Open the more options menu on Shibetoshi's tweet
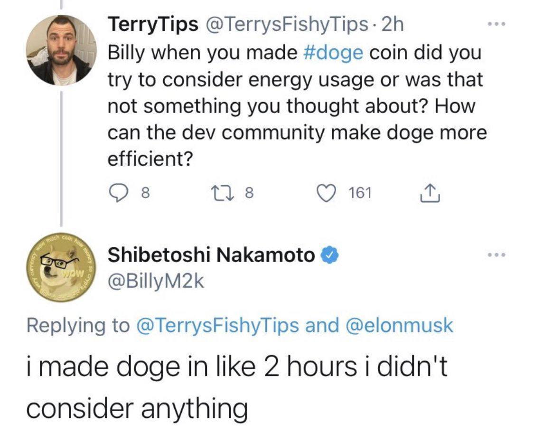Image resolution: width=534 pixels, height=434 pixels. pos(497,255)
